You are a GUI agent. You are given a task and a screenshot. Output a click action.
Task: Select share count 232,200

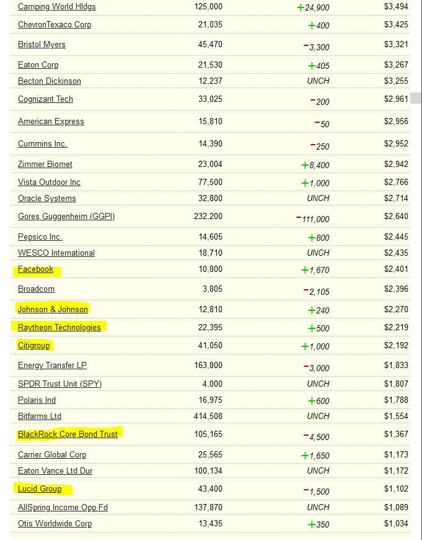point(208,216)
